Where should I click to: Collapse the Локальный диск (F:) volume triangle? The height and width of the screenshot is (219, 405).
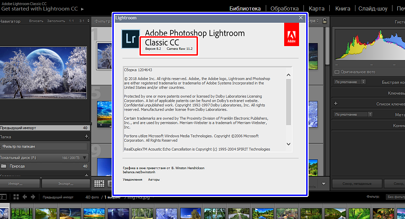point(85,158)
